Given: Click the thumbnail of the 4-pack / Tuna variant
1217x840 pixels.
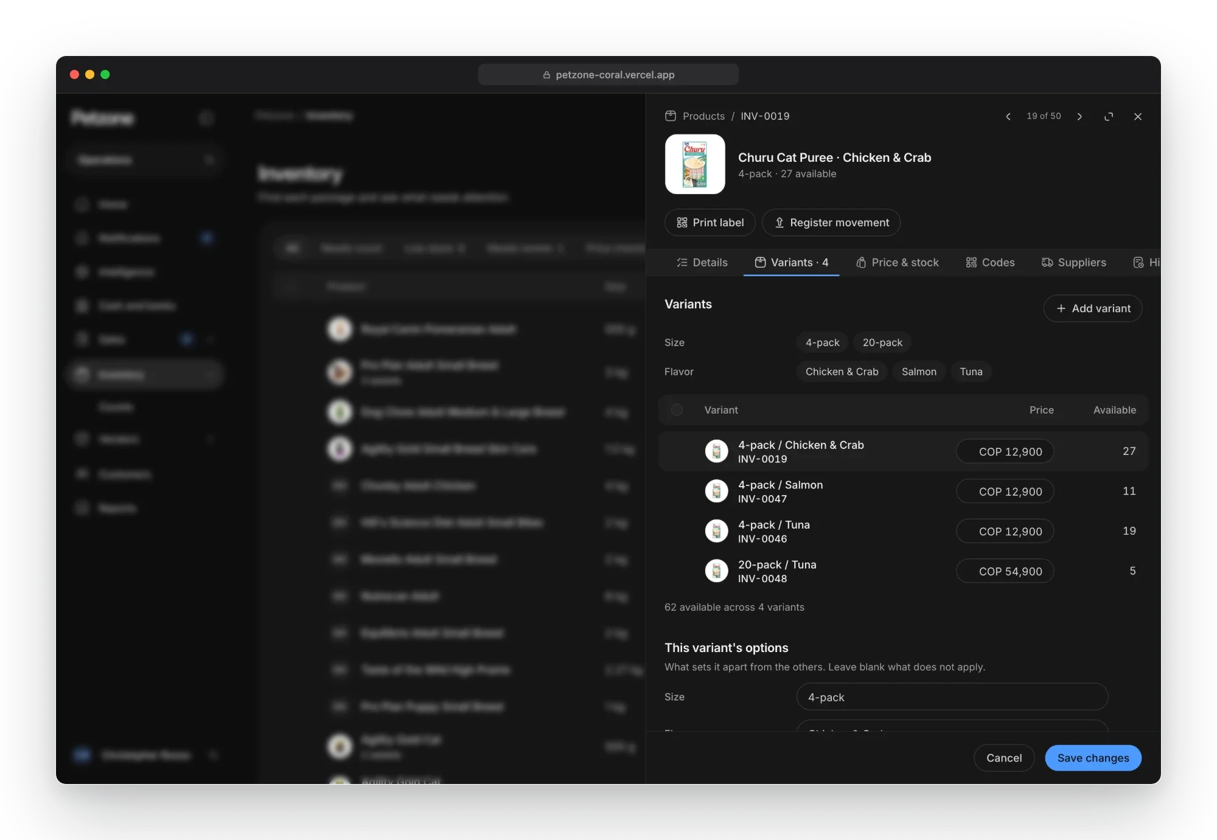Looking at the screenshot, I should click(x=716, y=531).
